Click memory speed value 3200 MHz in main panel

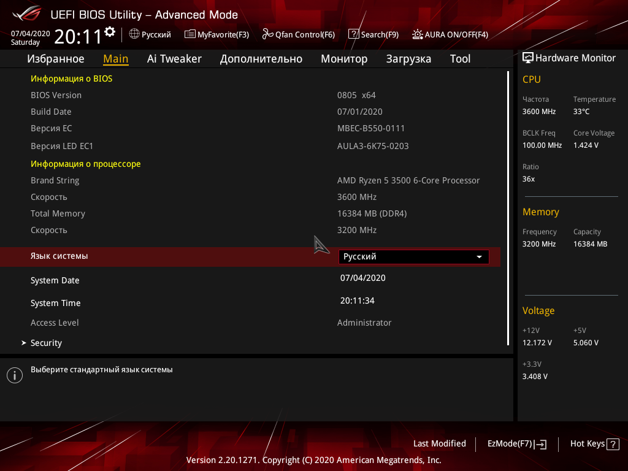click(x=357, y=230)
